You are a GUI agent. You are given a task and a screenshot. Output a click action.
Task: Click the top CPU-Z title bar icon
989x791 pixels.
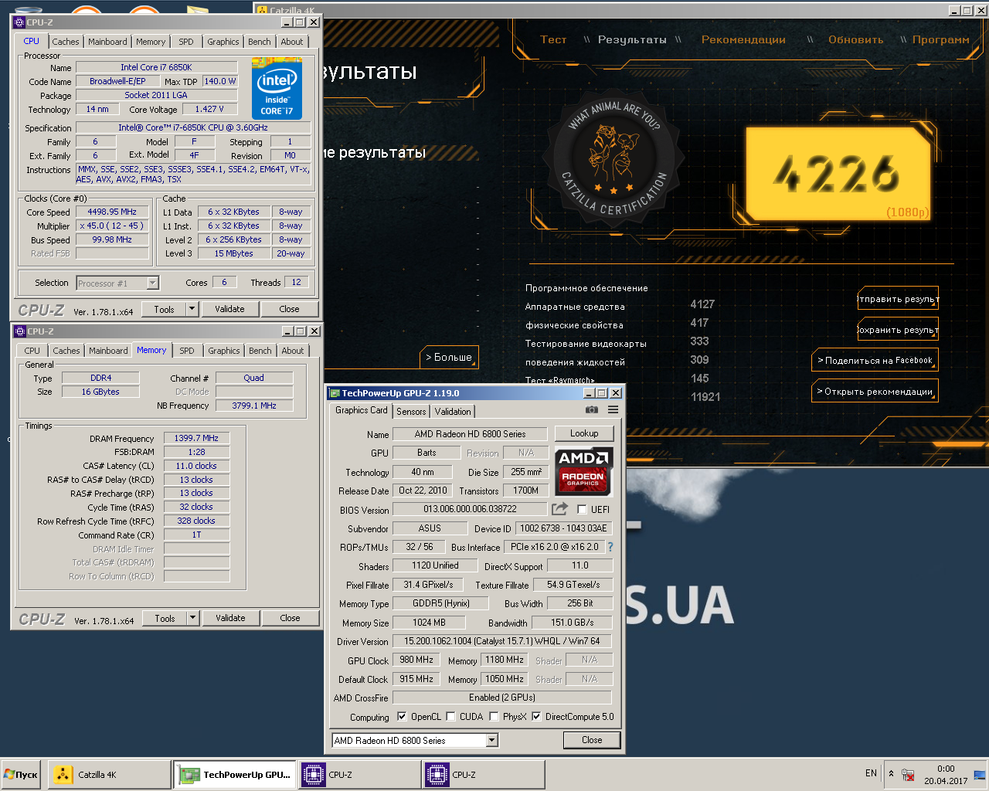20,22
